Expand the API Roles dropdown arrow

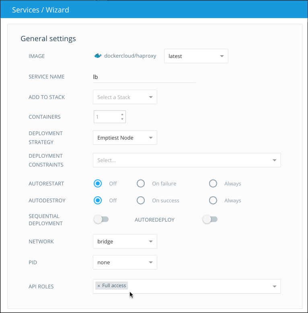click(x=274, y=286)
